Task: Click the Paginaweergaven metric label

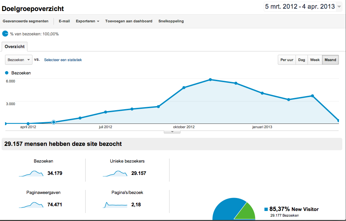Action: [x=43, y=192]
